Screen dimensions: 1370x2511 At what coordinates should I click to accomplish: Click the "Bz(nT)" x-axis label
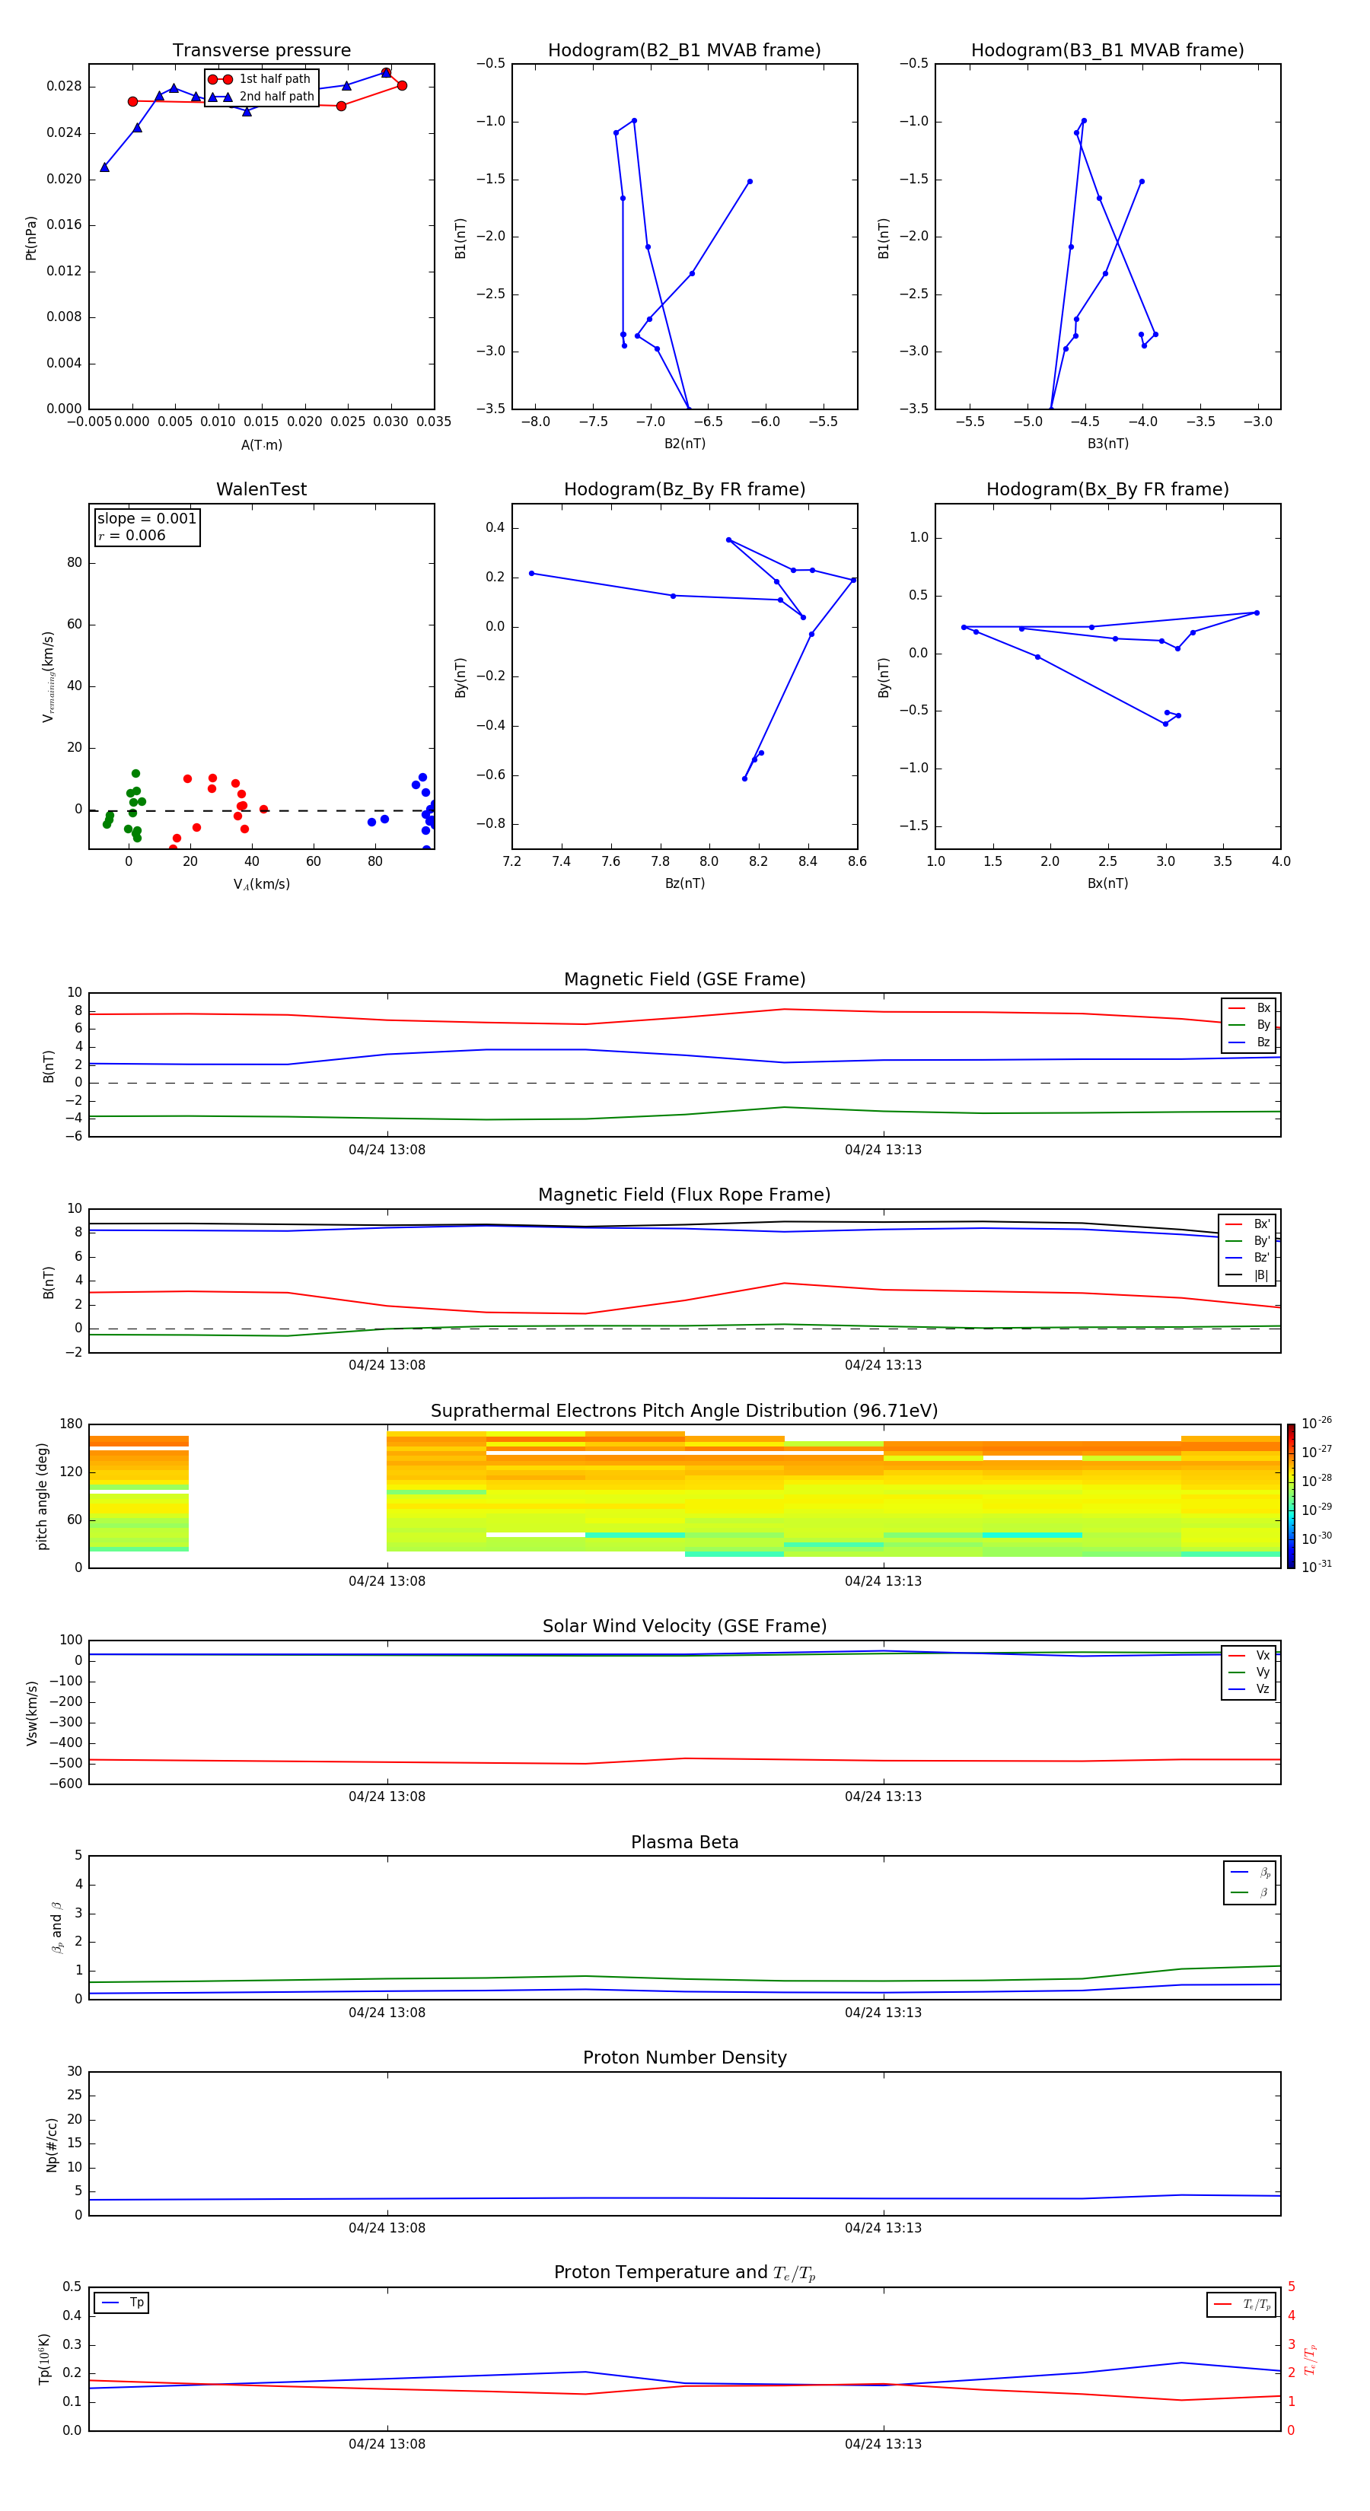(684, 883)
